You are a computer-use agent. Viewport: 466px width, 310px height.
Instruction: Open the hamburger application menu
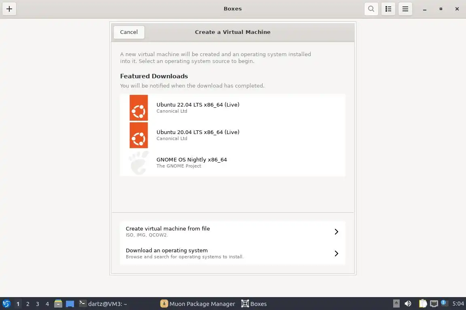[x=405, y=9]
